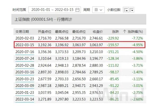Click highest value 3,297.80
The width and height of the screenshot is (159, 106).
coord(62,99)
